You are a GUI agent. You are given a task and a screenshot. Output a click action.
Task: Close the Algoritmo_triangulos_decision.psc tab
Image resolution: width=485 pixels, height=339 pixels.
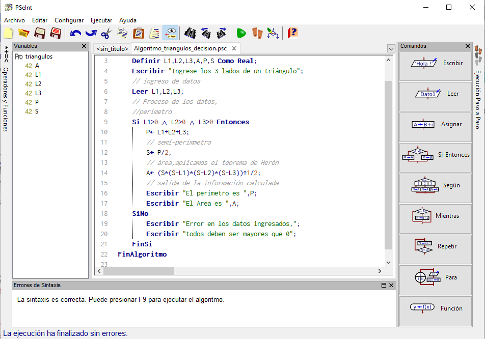[234, 48]
